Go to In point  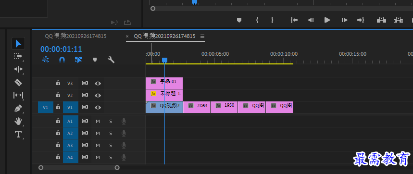tap(294, 20)
